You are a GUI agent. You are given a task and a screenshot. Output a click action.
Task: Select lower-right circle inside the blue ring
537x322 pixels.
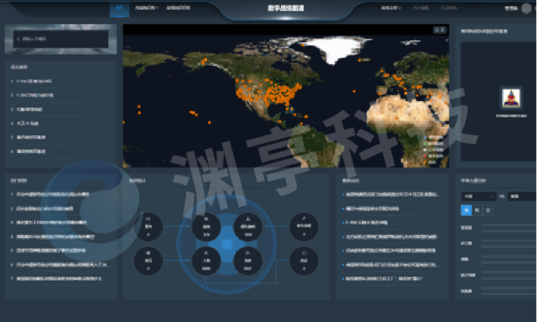pos(248,261)
